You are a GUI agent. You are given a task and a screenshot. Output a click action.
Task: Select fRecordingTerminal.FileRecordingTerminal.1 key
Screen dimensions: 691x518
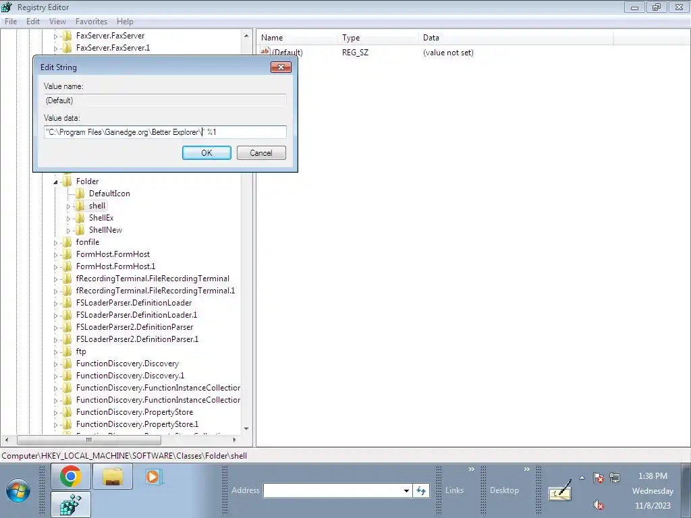pos(156,291)
